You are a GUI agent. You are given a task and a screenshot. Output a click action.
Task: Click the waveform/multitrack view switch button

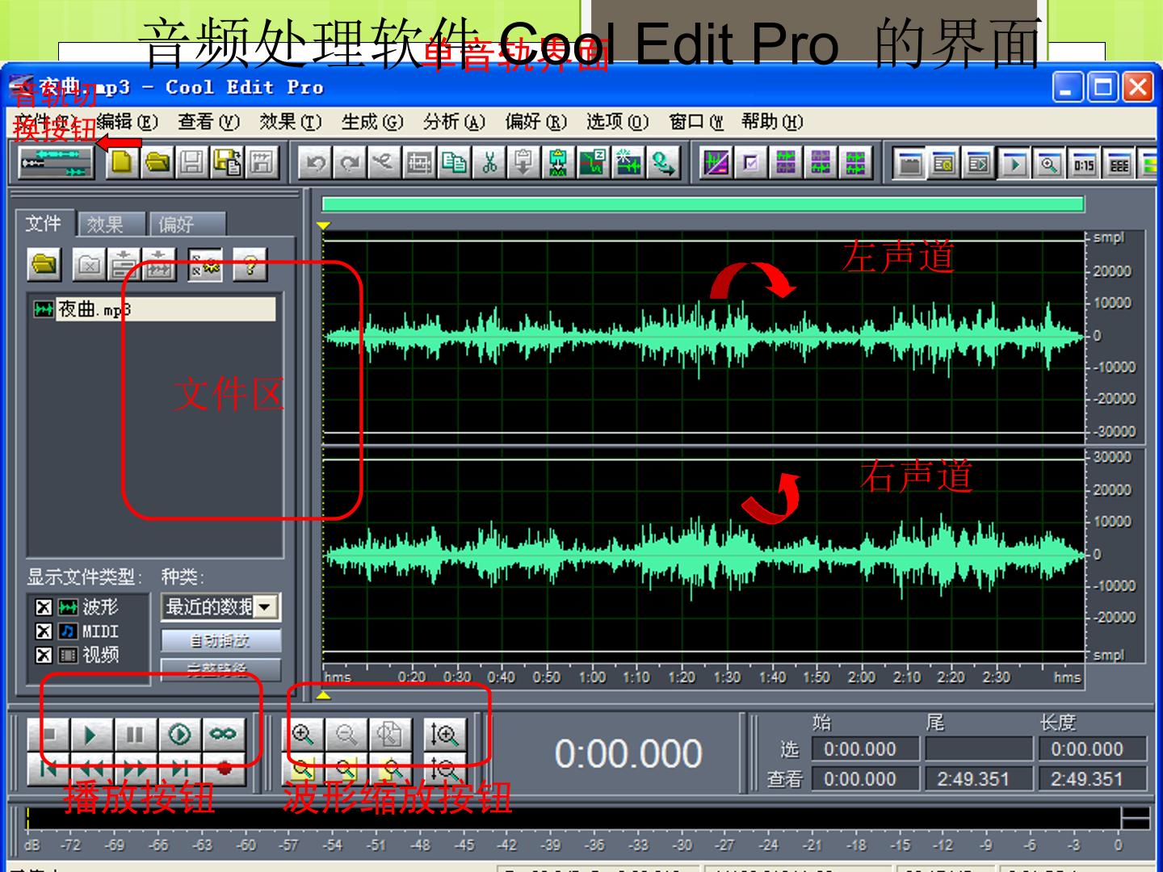(55, 163)
